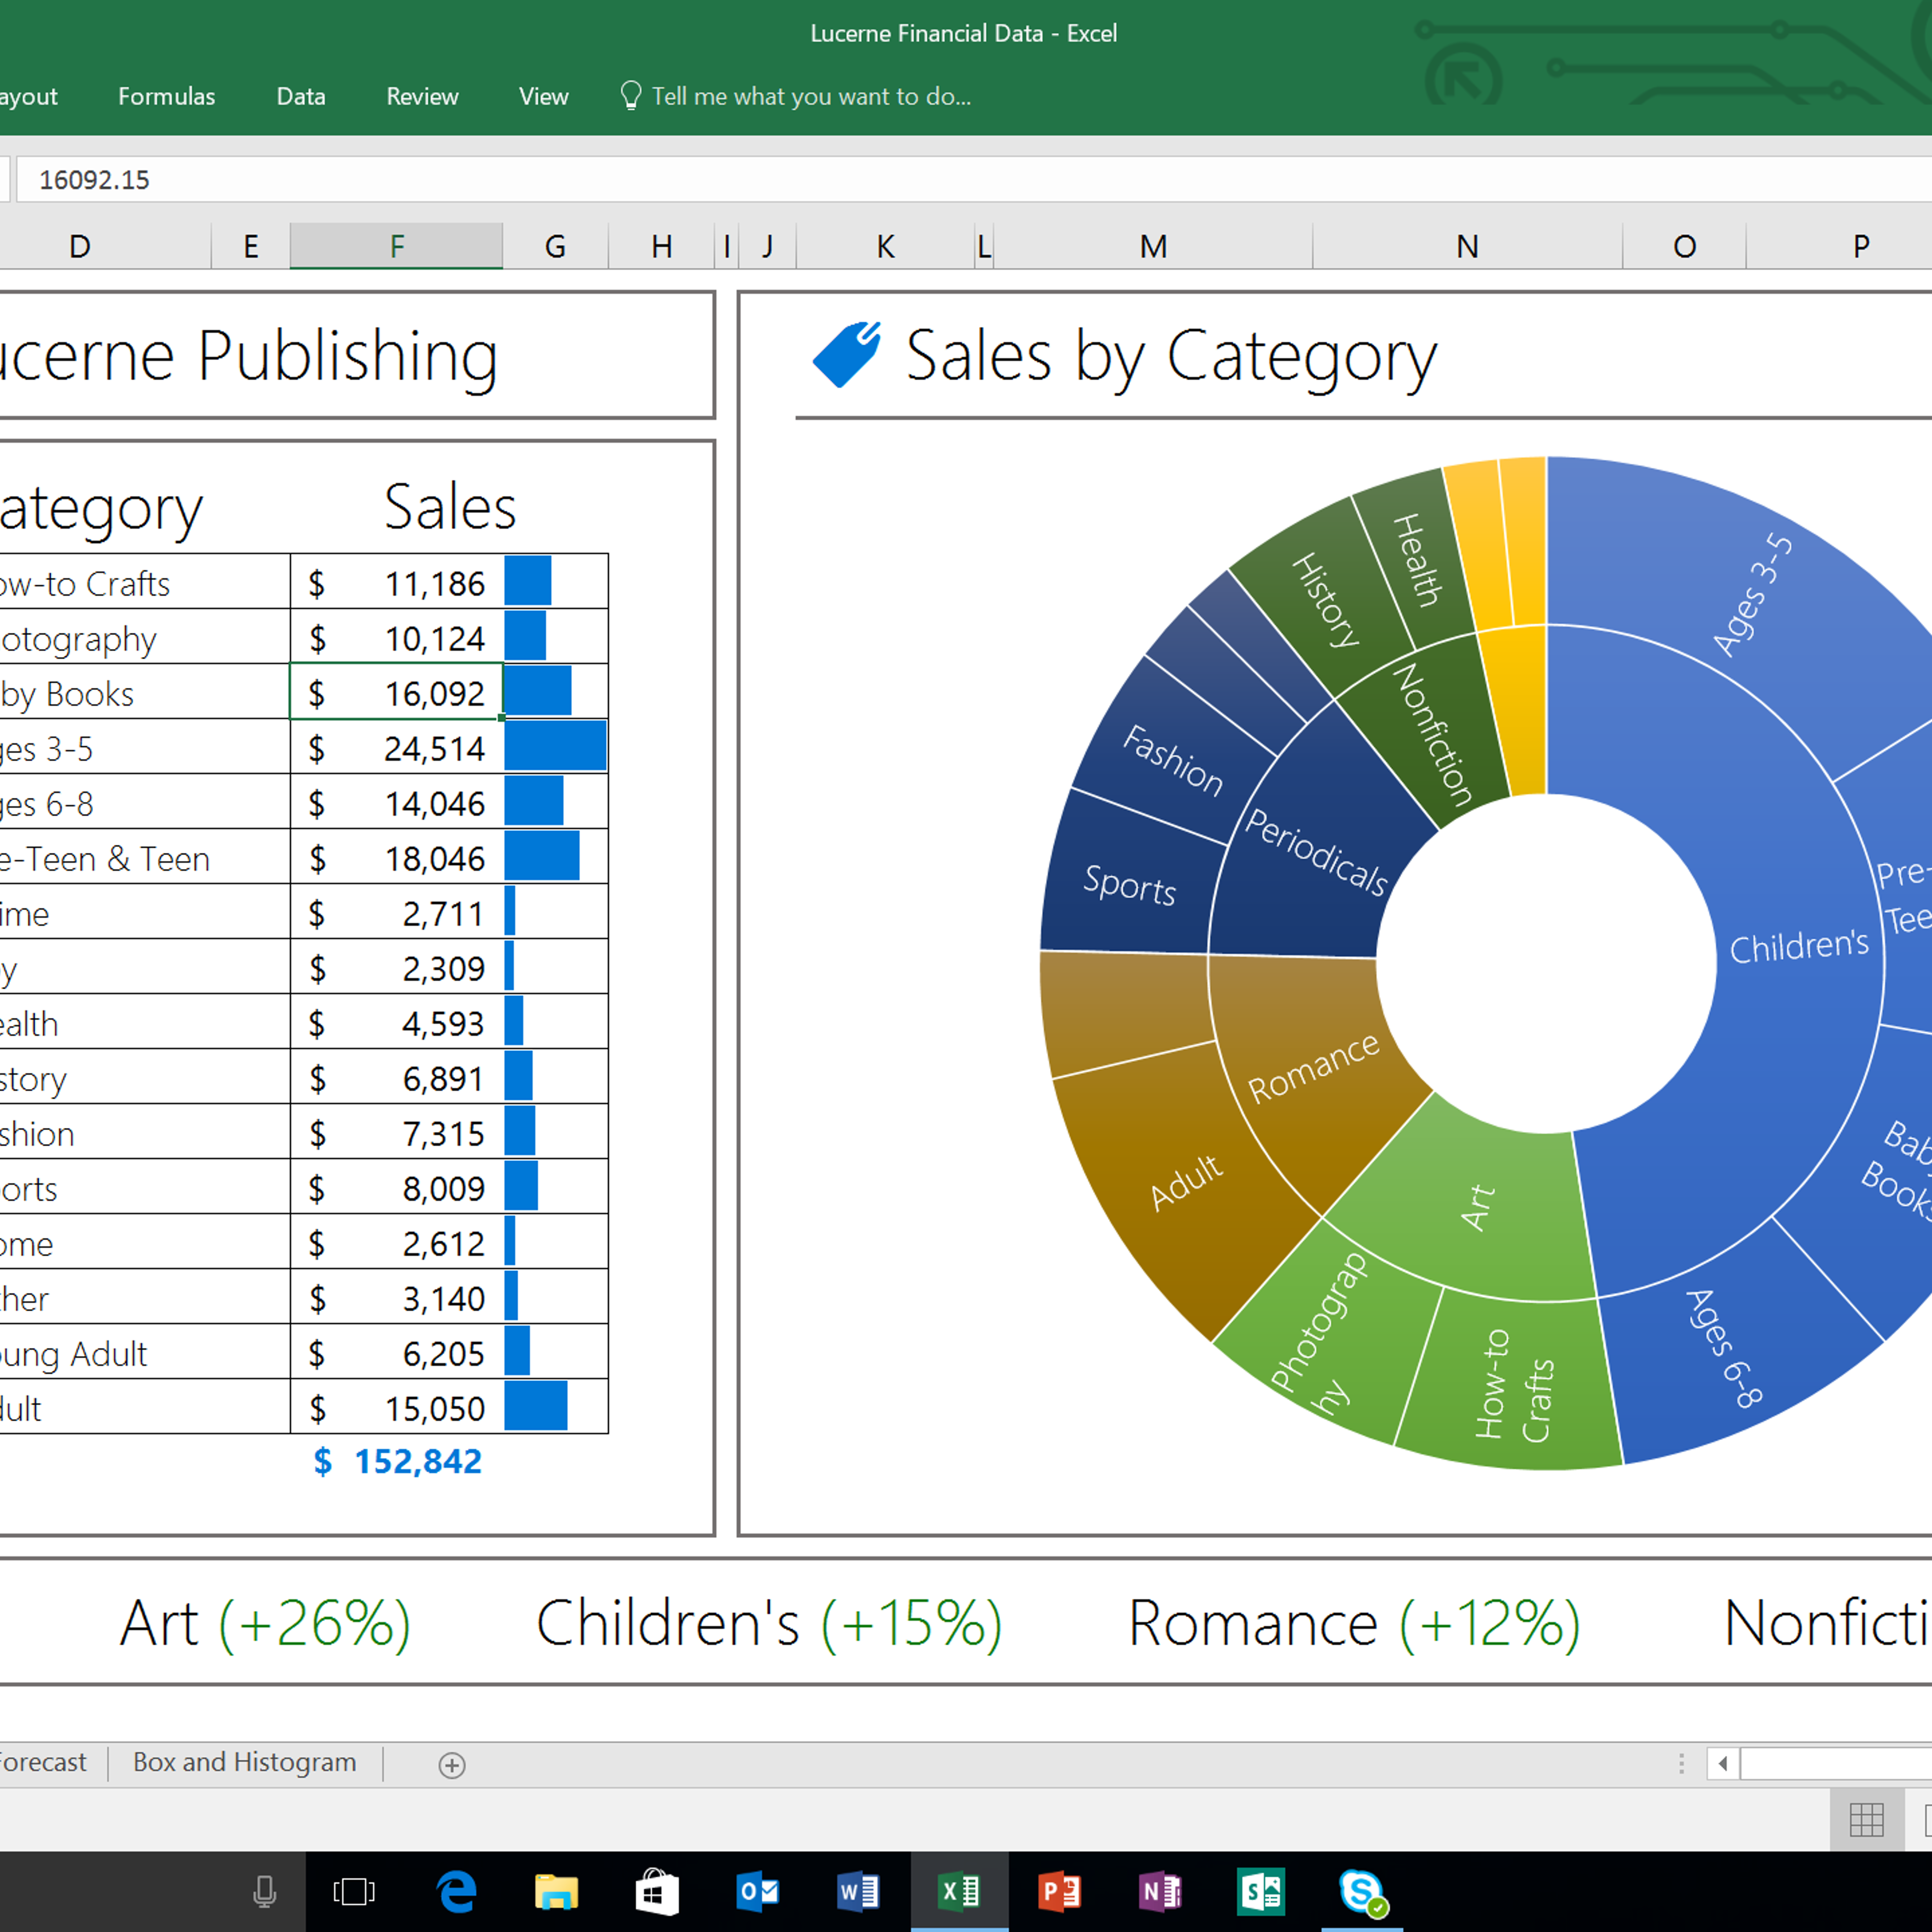Click the Cortana microphone icon in taskbar
1932x1932 pixels.
click(265, 1891)
